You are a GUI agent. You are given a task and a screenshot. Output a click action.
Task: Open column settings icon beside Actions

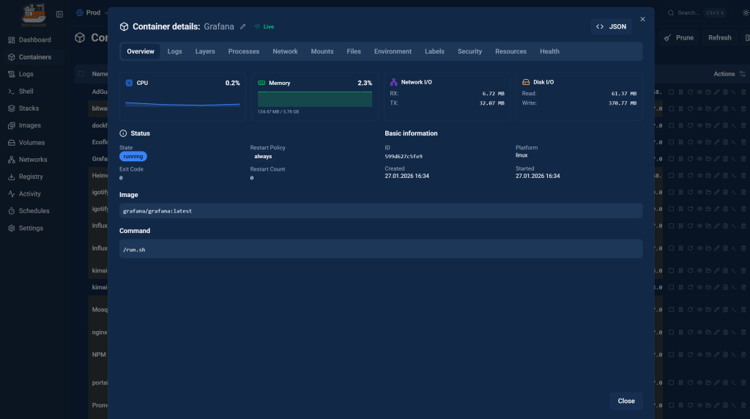coord(742,74)
